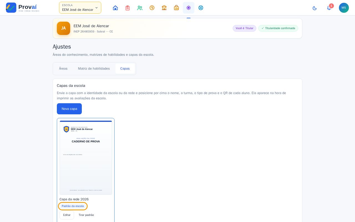Screen dimensions: 355x222
Task: Click Editar on Capa da rede 2026
Action: [67, 215]
